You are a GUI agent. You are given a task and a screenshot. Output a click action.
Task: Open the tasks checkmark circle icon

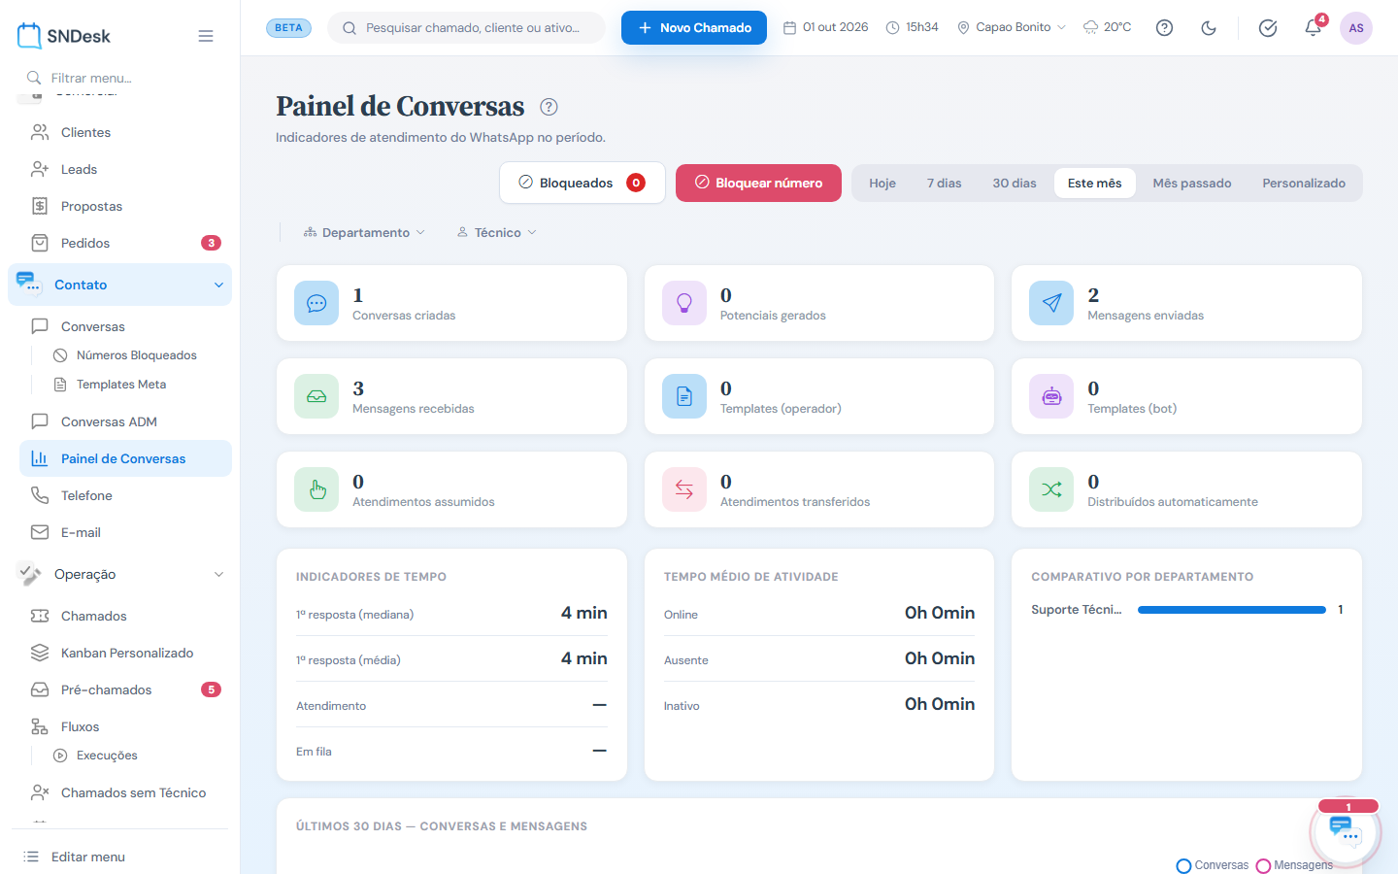click(x=1268, y=28)
